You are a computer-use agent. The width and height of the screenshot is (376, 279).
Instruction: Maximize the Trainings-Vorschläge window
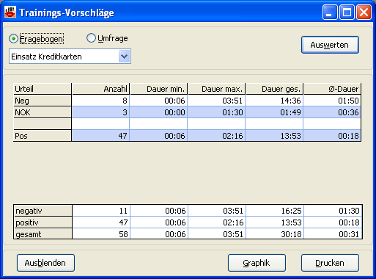coord(347,12)
